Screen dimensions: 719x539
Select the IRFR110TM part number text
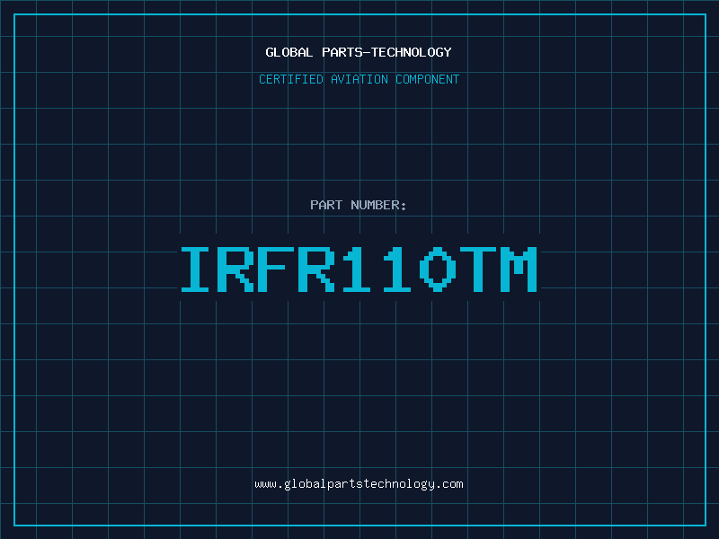tap(359, 269)
